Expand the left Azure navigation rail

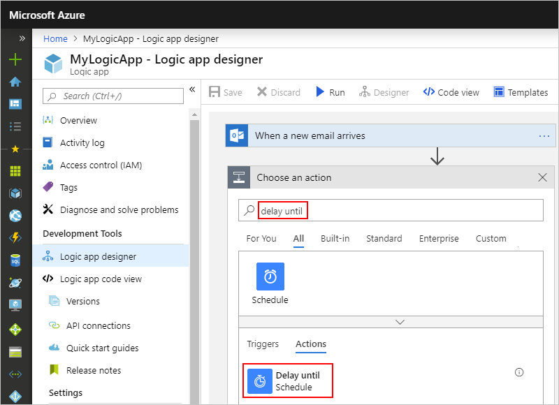22,38
